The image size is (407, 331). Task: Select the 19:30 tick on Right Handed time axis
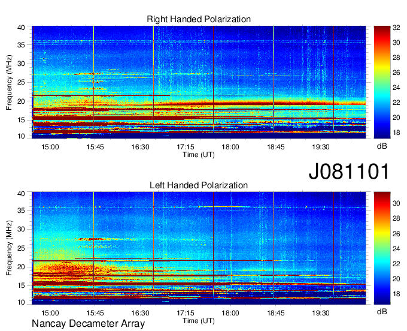tap(321, 147)
